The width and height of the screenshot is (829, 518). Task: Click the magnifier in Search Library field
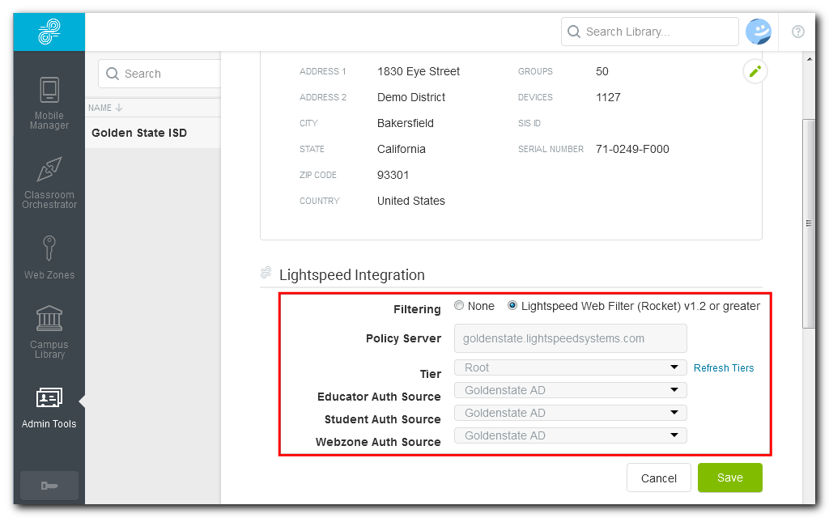click(x=574, y=32)
